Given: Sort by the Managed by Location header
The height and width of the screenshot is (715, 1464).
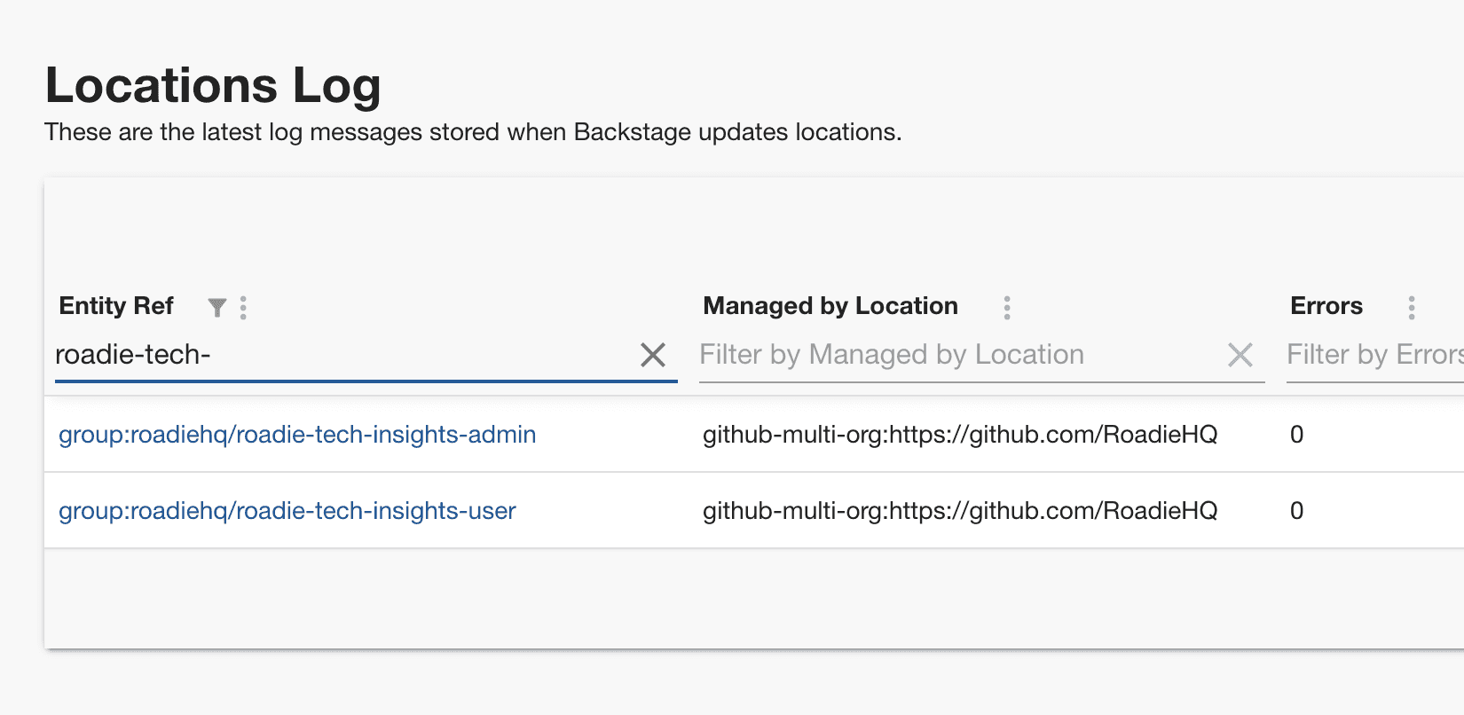Looking at the screenshot, I should point(830,306).
